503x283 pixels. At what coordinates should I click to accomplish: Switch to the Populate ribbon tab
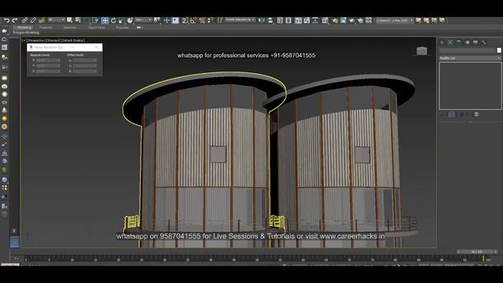click(x=123, y=28)
